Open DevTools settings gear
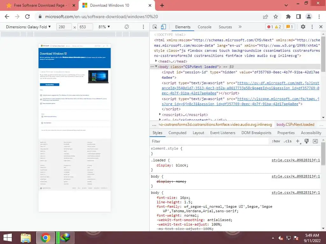 (303, 27)
